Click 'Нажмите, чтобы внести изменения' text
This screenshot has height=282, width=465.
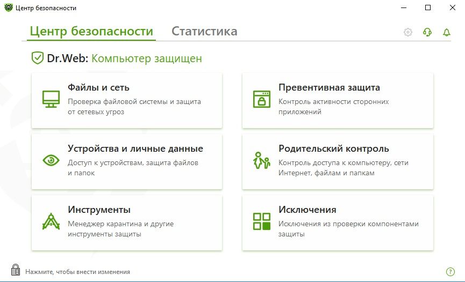pyautogui.click(x=78, y=272)
